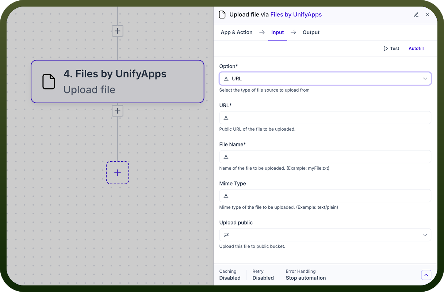Open the Upload public dropdown
Screen dimensions: 444x292
pyautogui.click(x=325, y=235)
